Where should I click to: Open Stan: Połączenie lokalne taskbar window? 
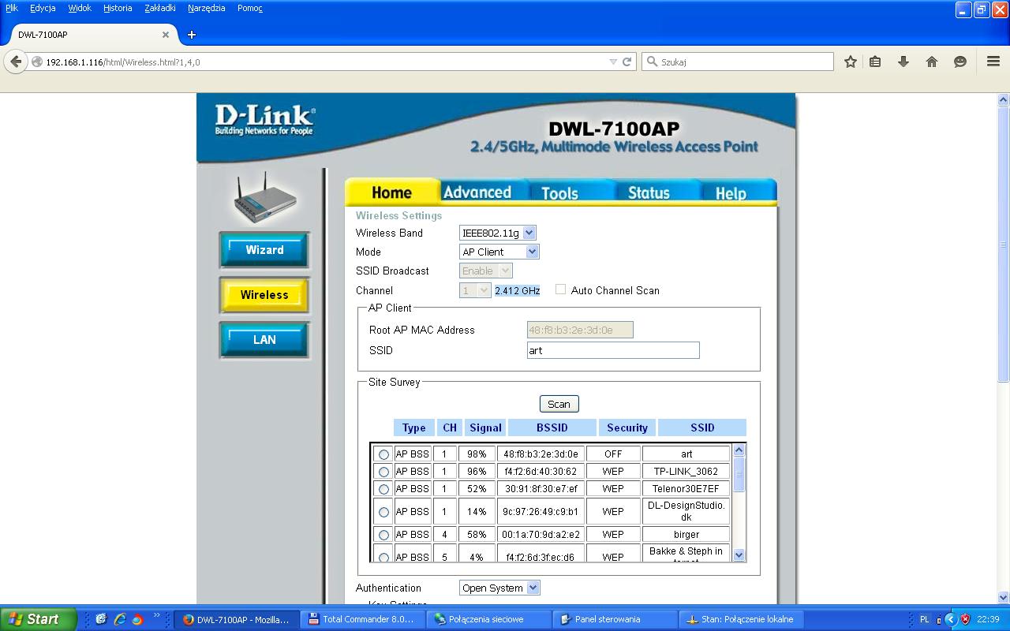coord(743,619)
